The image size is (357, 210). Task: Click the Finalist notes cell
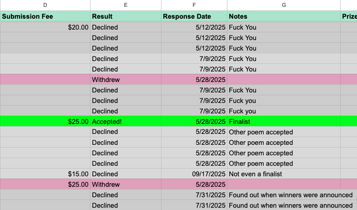(x=284, y=122)
